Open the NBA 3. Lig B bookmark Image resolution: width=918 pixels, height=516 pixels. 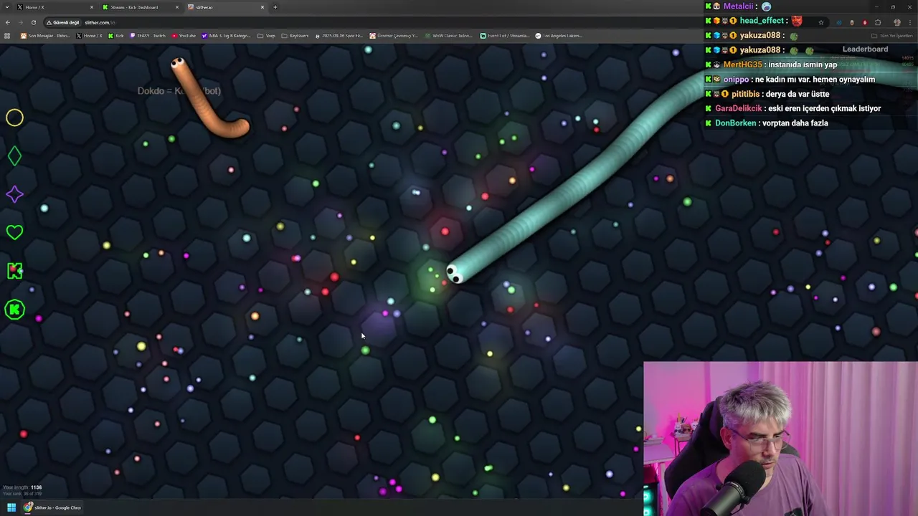[227, 36]
